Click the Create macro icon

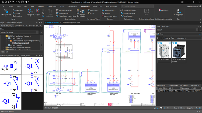[38, 11]
